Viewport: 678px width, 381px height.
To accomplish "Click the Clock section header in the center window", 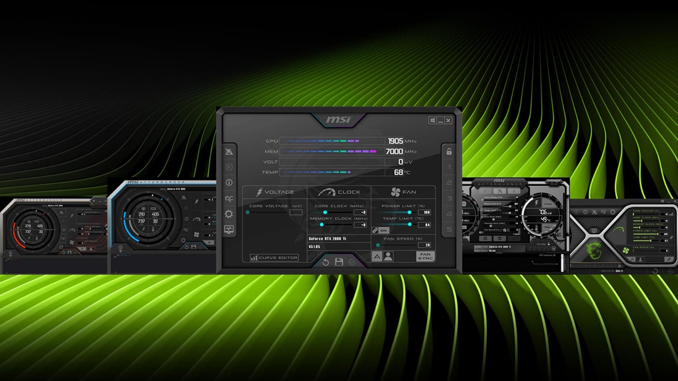I will (x=339, y=192).
